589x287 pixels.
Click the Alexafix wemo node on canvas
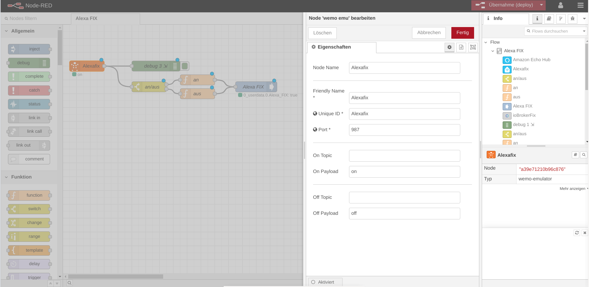[87, 66]
